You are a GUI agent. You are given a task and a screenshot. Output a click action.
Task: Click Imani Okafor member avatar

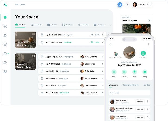(x=112, y=102)
